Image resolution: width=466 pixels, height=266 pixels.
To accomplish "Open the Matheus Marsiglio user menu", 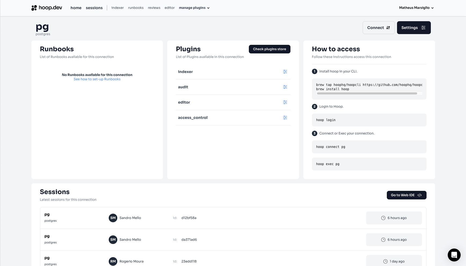I will tap(416, 8).
